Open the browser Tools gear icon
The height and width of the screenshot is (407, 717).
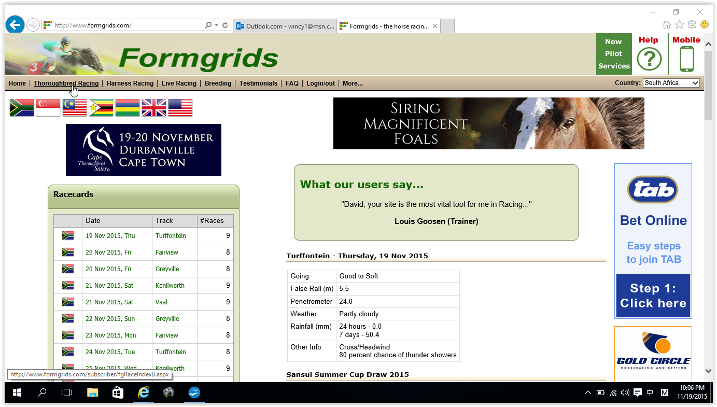tap(692, 24)
